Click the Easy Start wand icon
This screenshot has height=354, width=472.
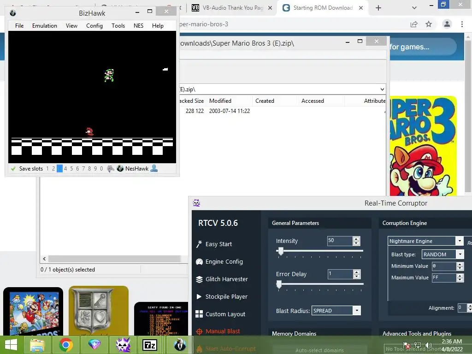pyautogui.click(x=199, y=244)
